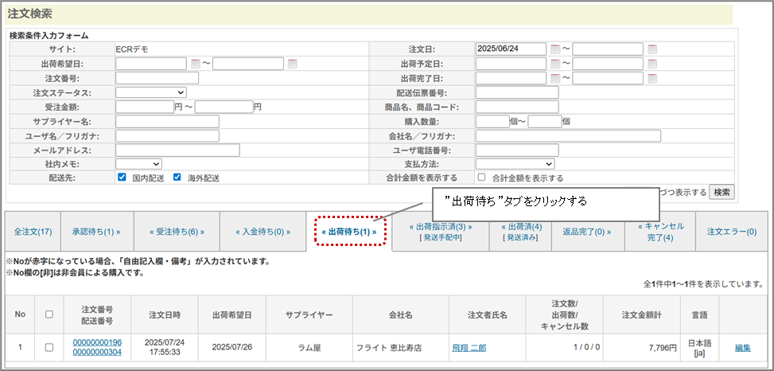
Task: Enable the 合計金額を表示する checkbox
Action: (x=481, y=178)
